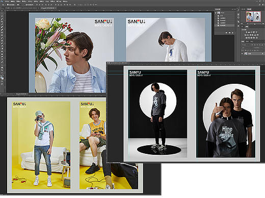Add a Photo Filter adjustment
This screenshot has width=265, height=198.
click(x=253, y=35)
